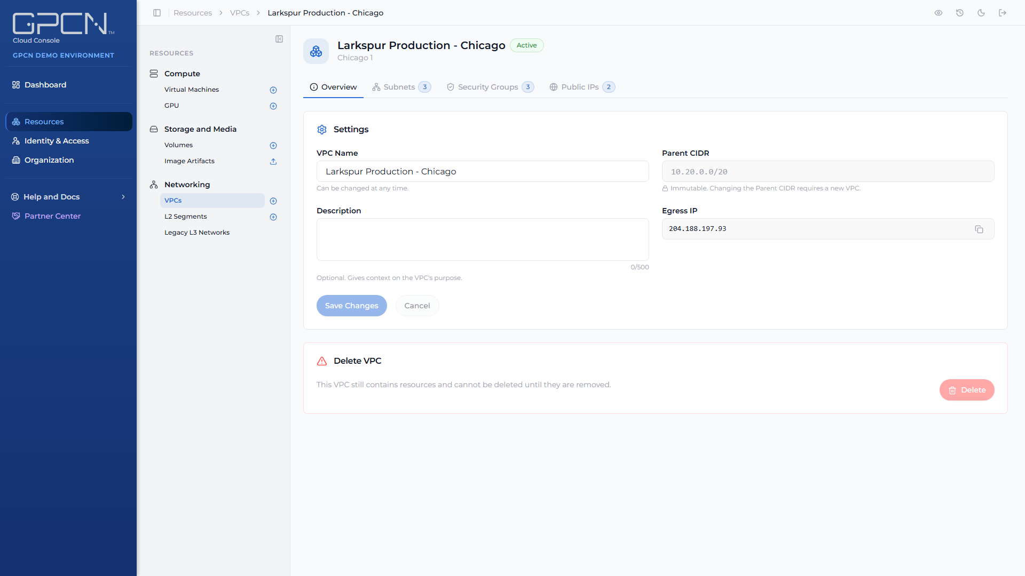1025x576 pixels.
Task: Click the red Delete button
Action: (967, 390)
